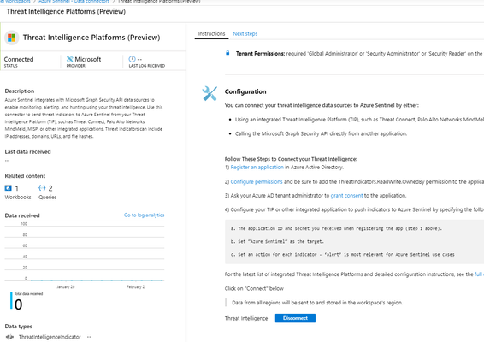Click the Tenant Permissions text
484x342 pixels.
click(260, 53)
